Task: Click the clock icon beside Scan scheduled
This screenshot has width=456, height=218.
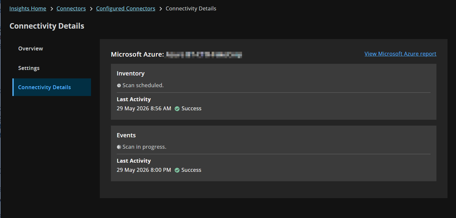Action: [x=119, y=85]
